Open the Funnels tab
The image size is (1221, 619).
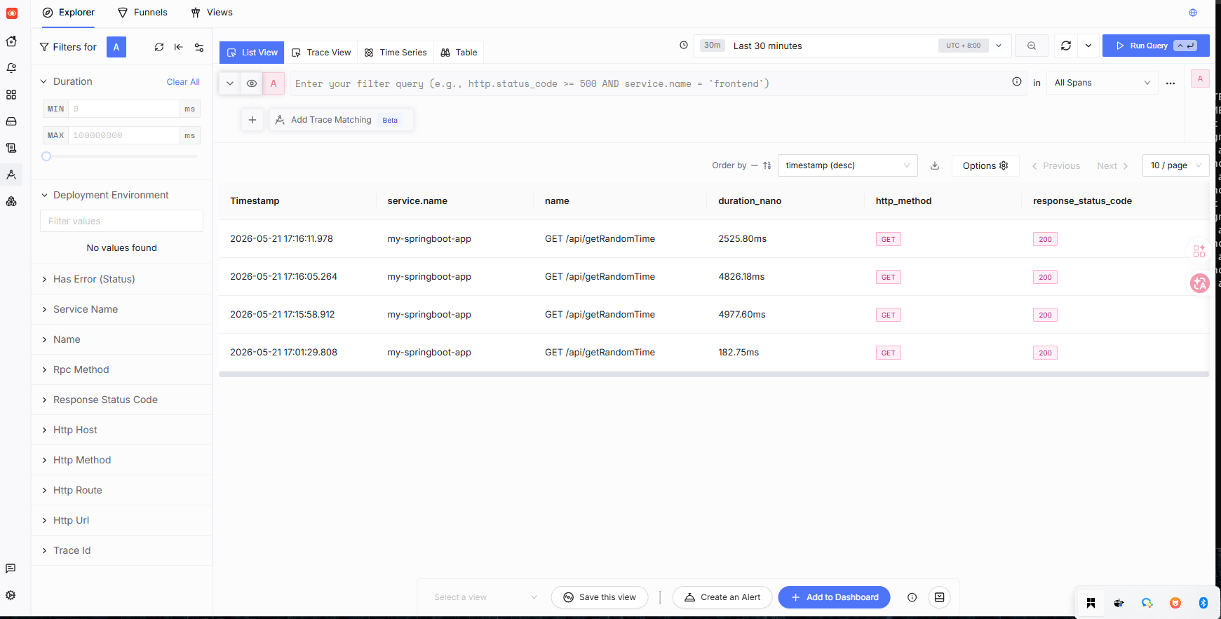(x=142, y=13)
